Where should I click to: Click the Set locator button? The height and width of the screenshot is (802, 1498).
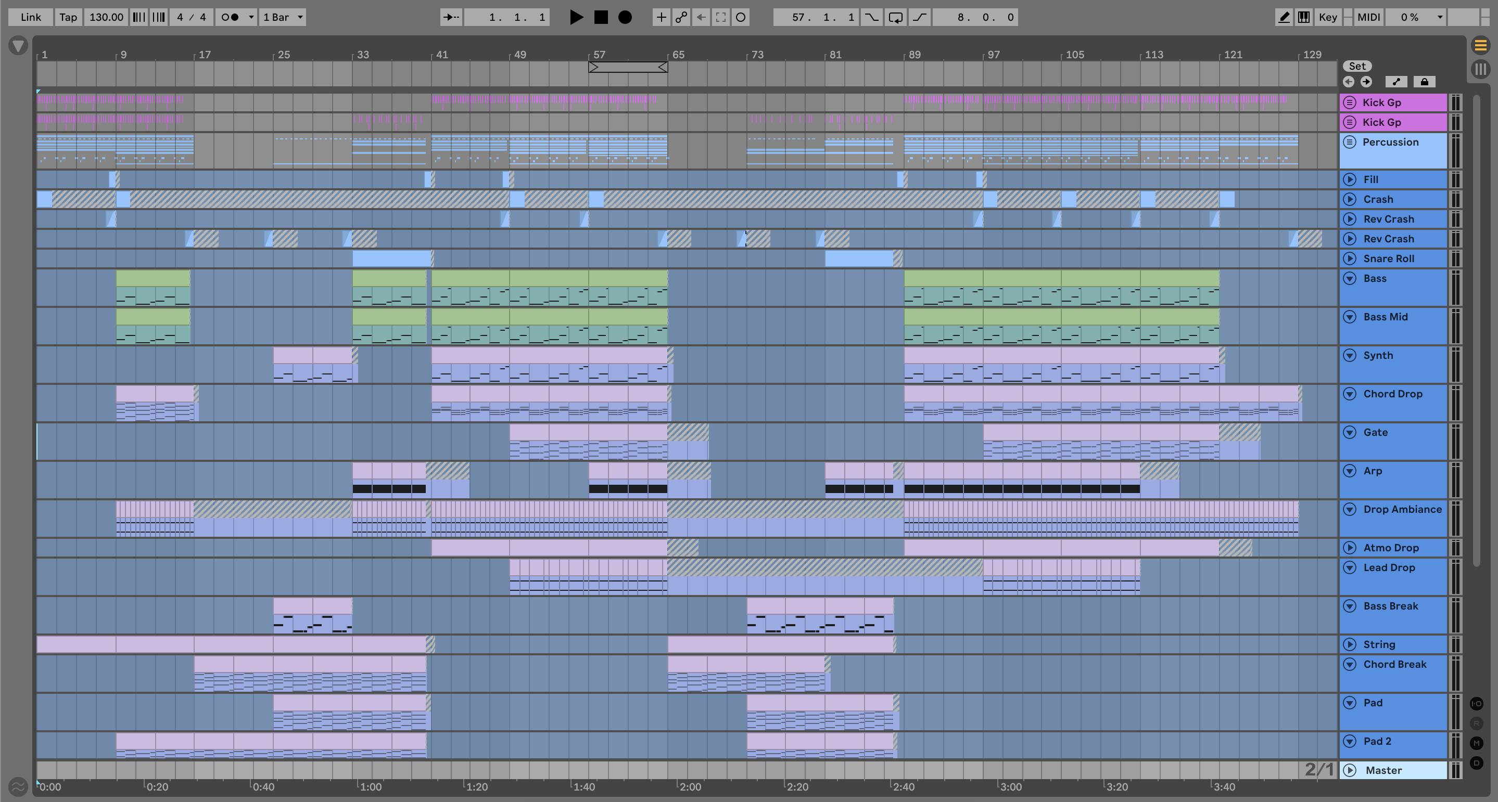1357,66
